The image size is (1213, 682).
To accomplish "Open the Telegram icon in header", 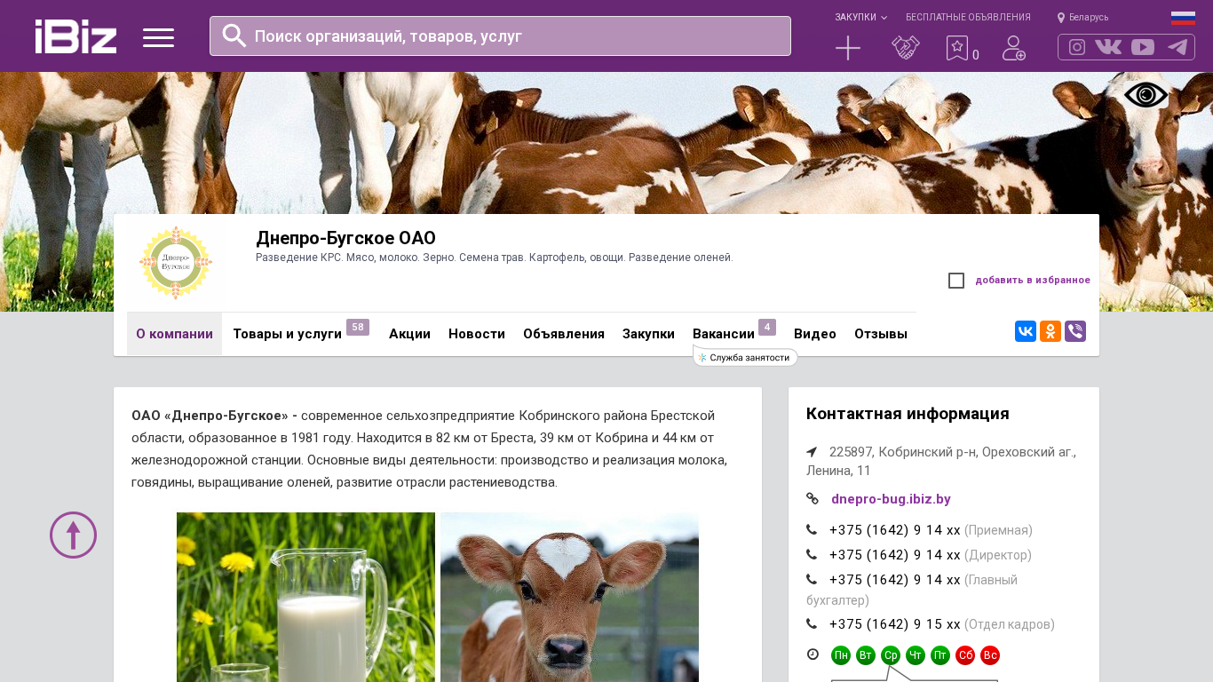I will pos(1177,47).
